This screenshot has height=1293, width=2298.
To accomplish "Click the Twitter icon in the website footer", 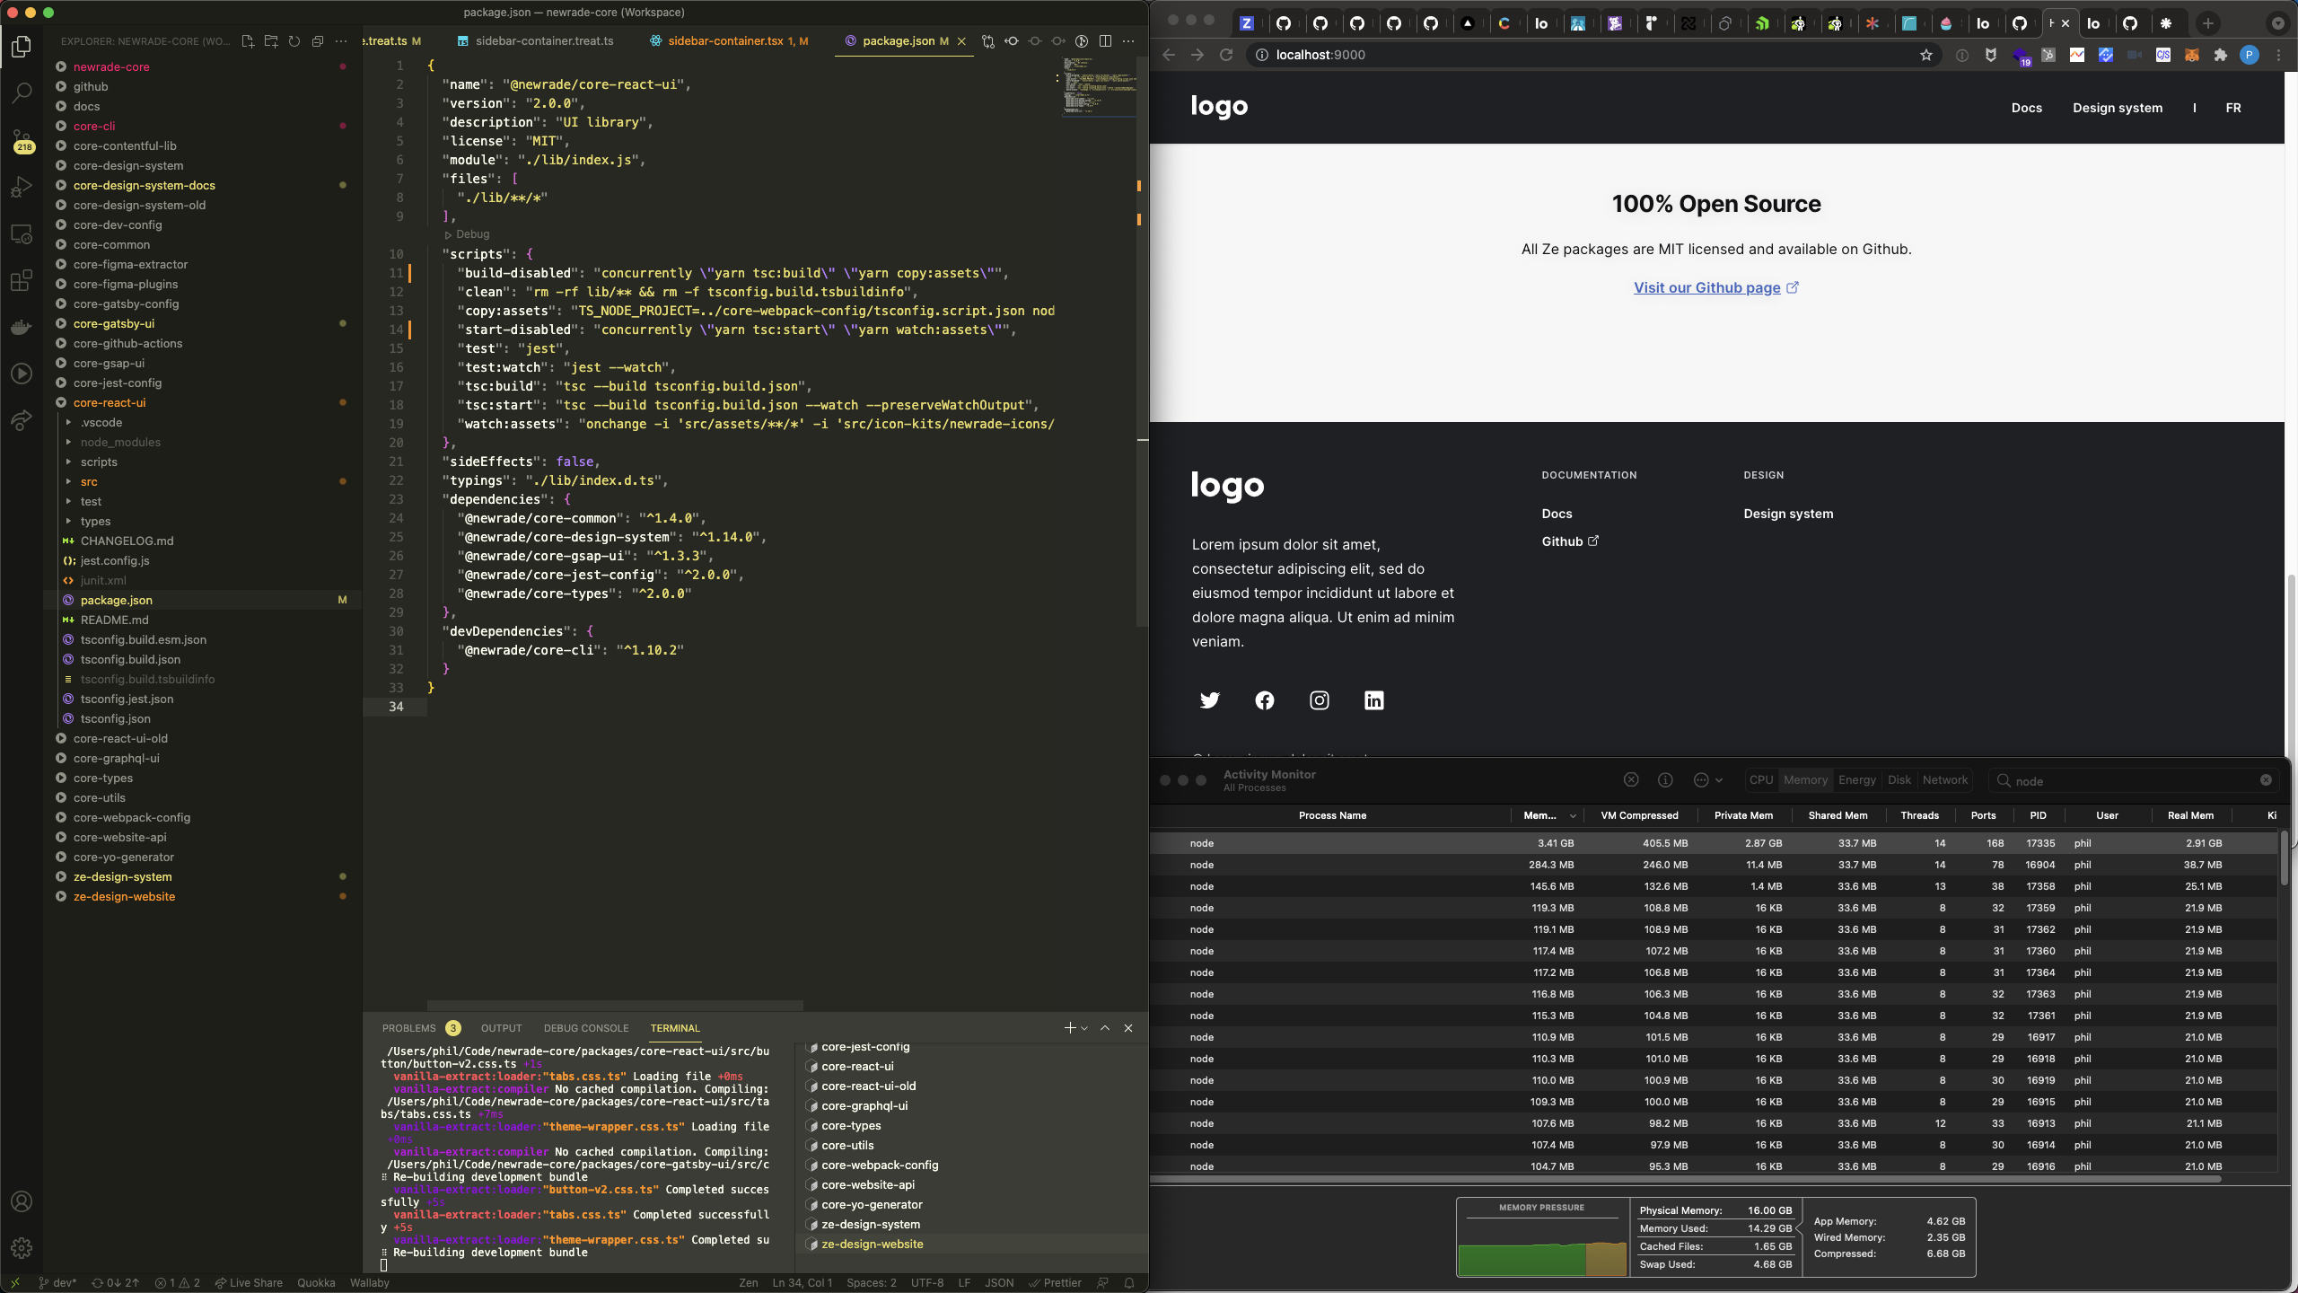I will 1209,700.
